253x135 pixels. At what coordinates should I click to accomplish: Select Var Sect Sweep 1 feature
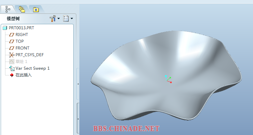[32, 68]
